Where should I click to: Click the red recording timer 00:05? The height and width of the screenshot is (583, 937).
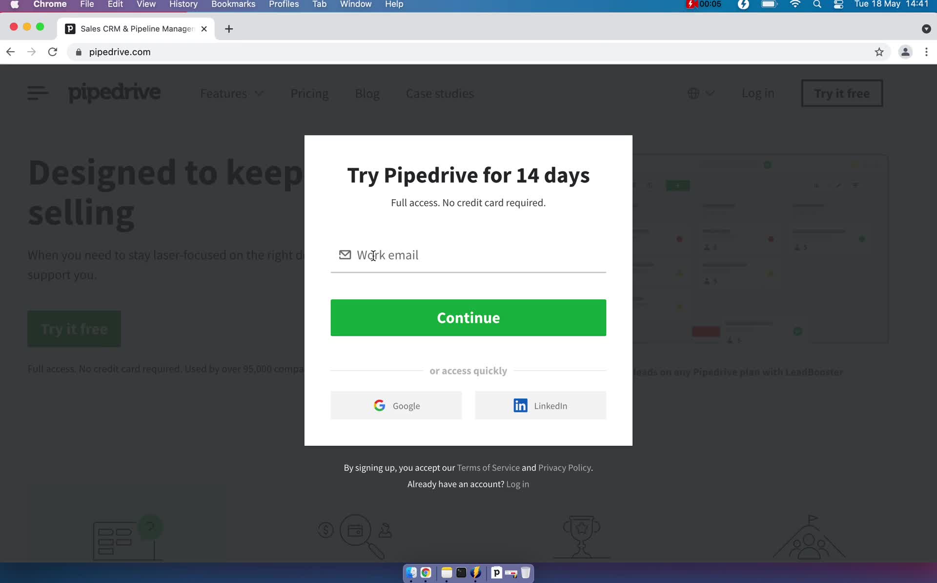click(703, 4)
